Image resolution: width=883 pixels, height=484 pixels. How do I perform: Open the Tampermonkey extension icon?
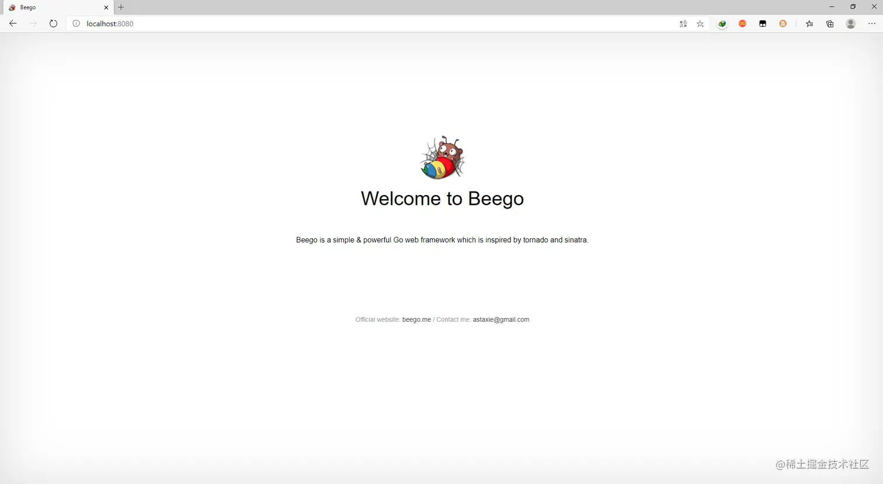click(x=763, y=24)
